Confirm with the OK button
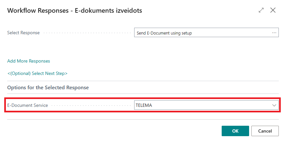285x143 pixels. click(235, 131)
